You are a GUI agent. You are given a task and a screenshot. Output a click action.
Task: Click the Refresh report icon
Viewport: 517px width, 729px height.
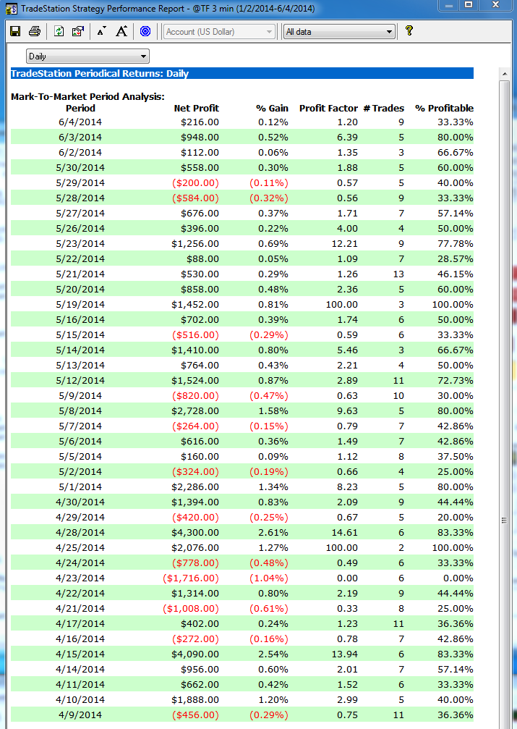tap(59, 31)
